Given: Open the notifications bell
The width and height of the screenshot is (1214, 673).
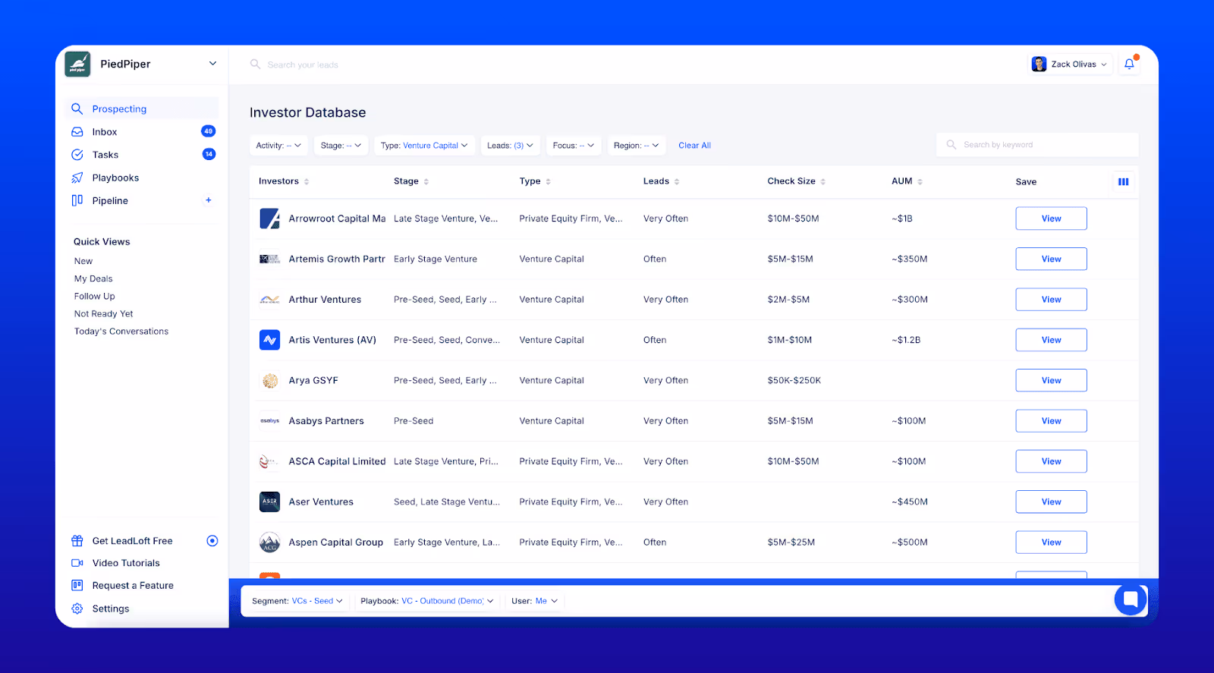Looking at the screenshot, I should pos(1129,64).
